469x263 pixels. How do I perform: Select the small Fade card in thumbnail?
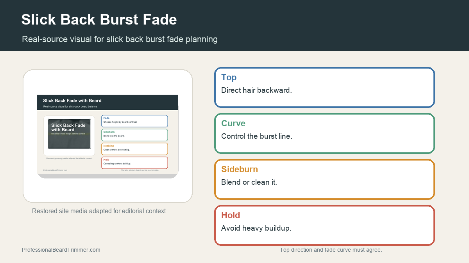[x=134, y=121]
